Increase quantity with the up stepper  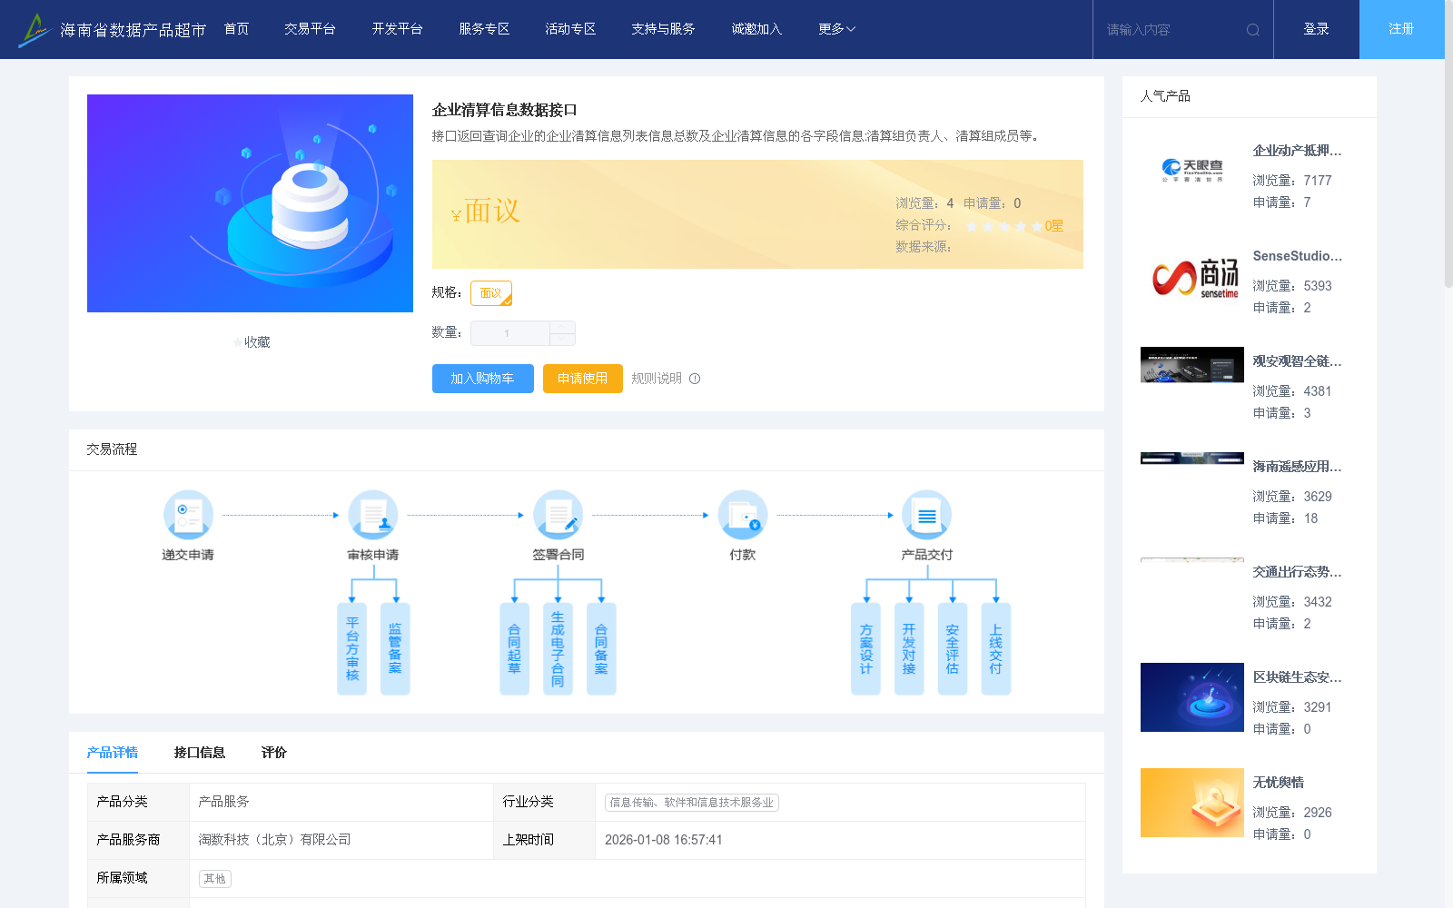point(562,327)
